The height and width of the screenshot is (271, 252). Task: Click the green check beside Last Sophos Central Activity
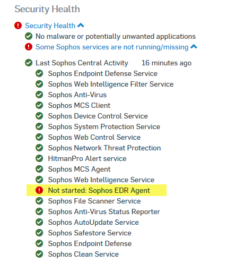[x=29, y=63]
